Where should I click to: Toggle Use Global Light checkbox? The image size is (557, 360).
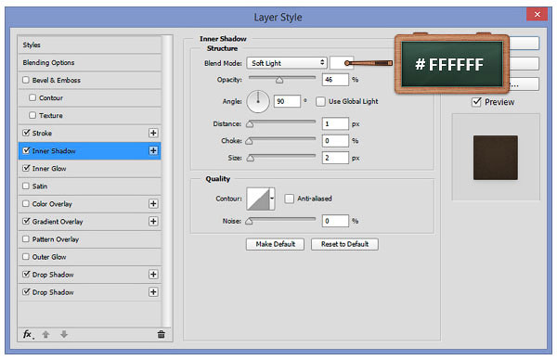320,101
